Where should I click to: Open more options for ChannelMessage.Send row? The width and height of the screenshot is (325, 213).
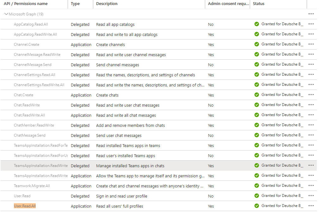[311, 64]
